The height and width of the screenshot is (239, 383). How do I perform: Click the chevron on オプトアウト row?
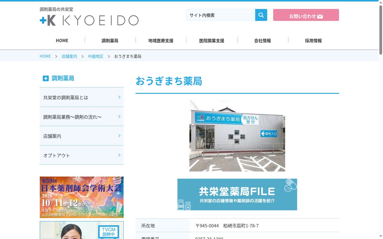pos(119,155)
